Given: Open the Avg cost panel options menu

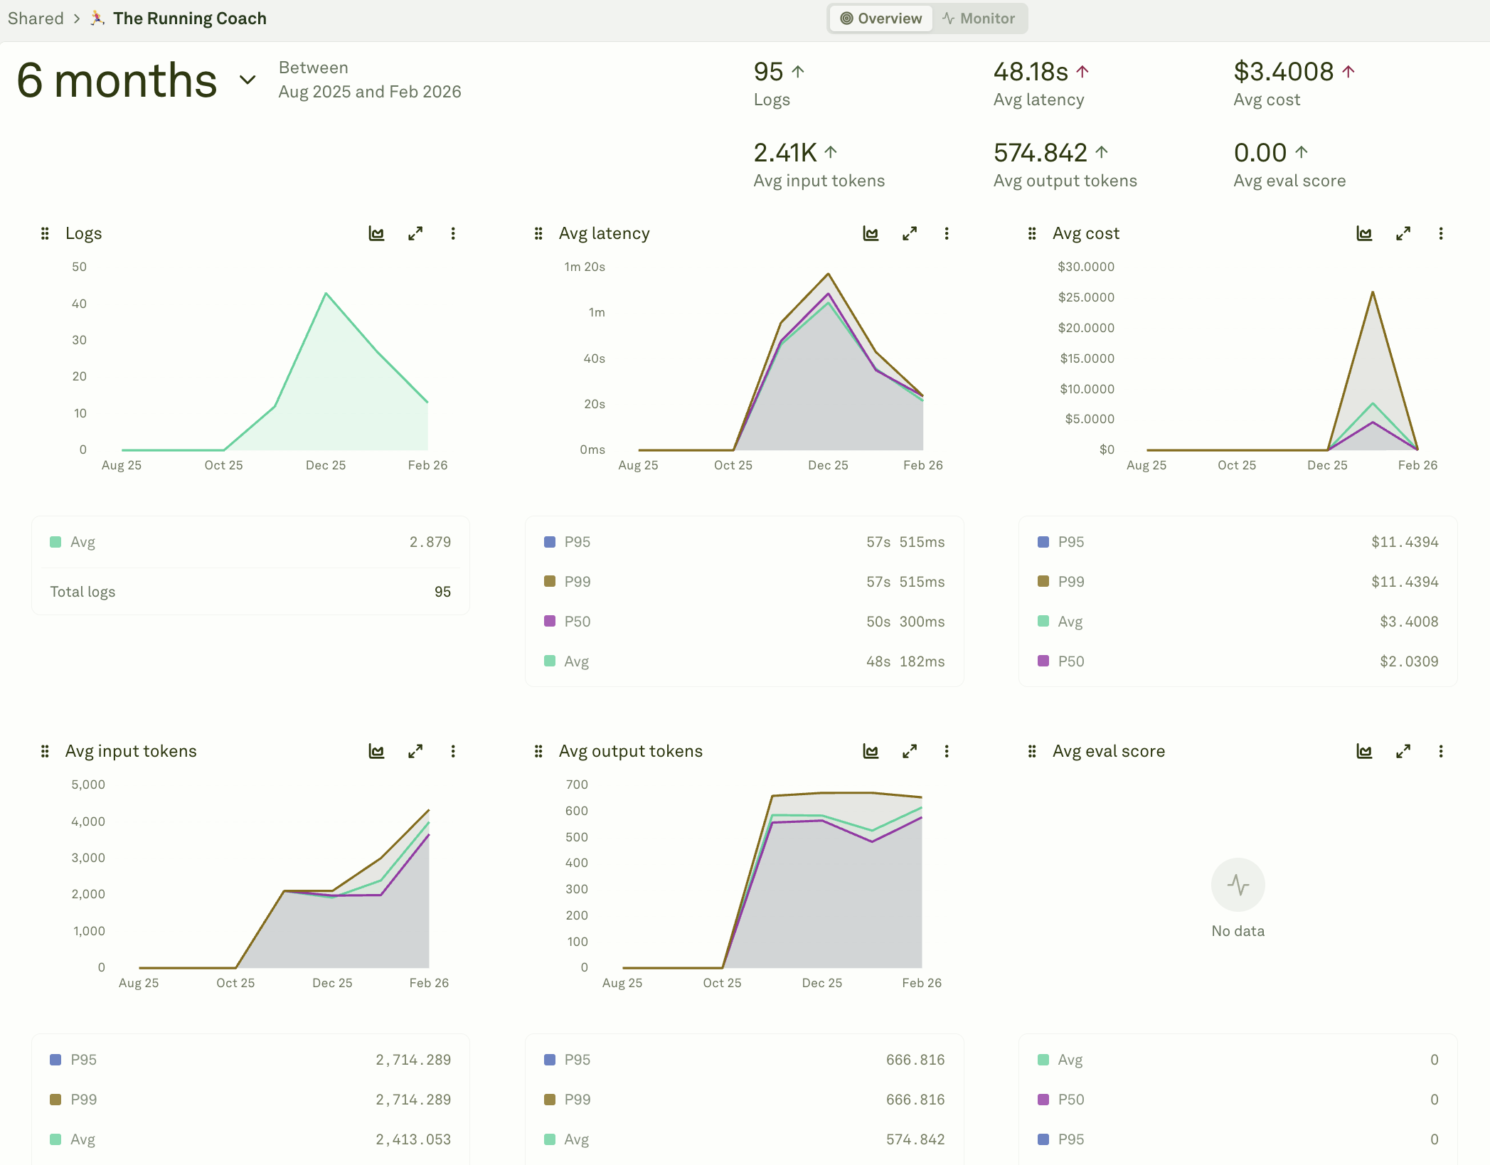Looking at the screenshot, I should coord(1440,233).
